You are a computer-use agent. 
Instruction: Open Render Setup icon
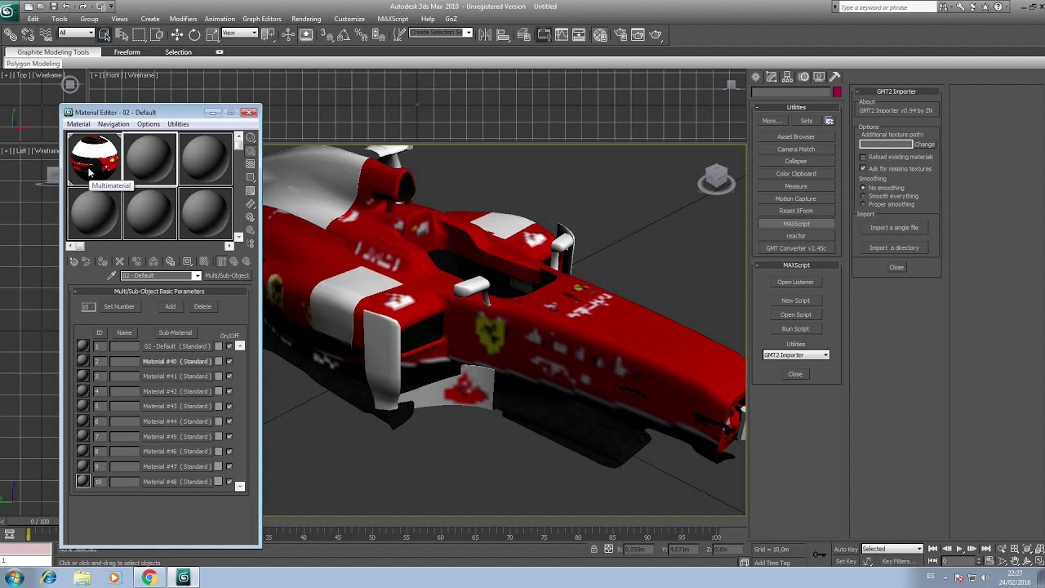(x=620, y=34)
